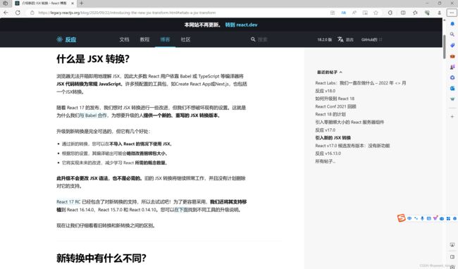Follow the react.dev link in banner

point(241,25)
